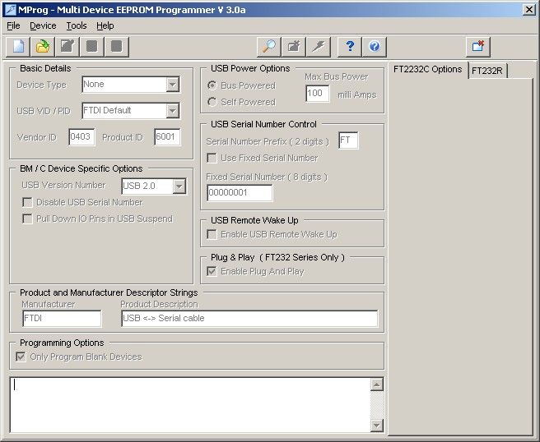
Task: Click the red X icon at toolbar right
Action: click(477, 46)
